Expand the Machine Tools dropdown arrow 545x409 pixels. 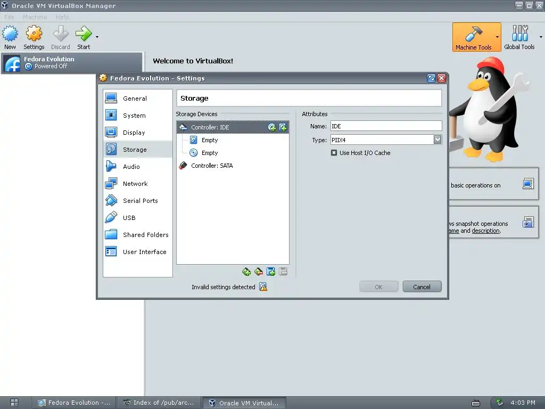(x=498, y=37)
